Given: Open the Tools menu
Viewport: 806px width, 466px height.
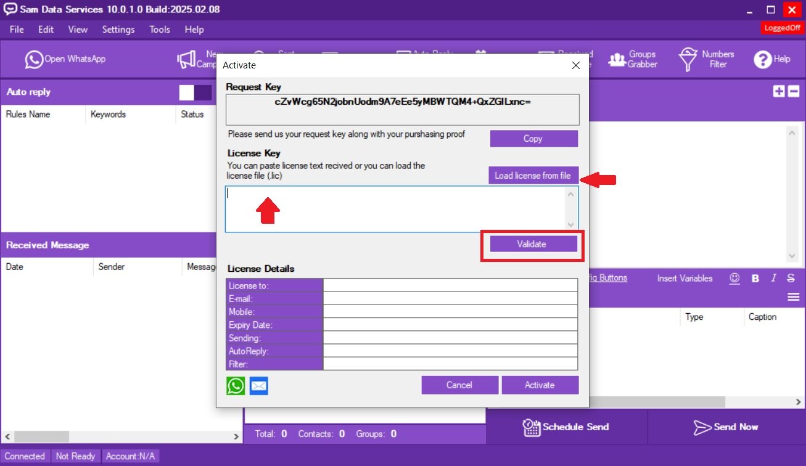Looking at the screenshot, I should click(160, 29).
